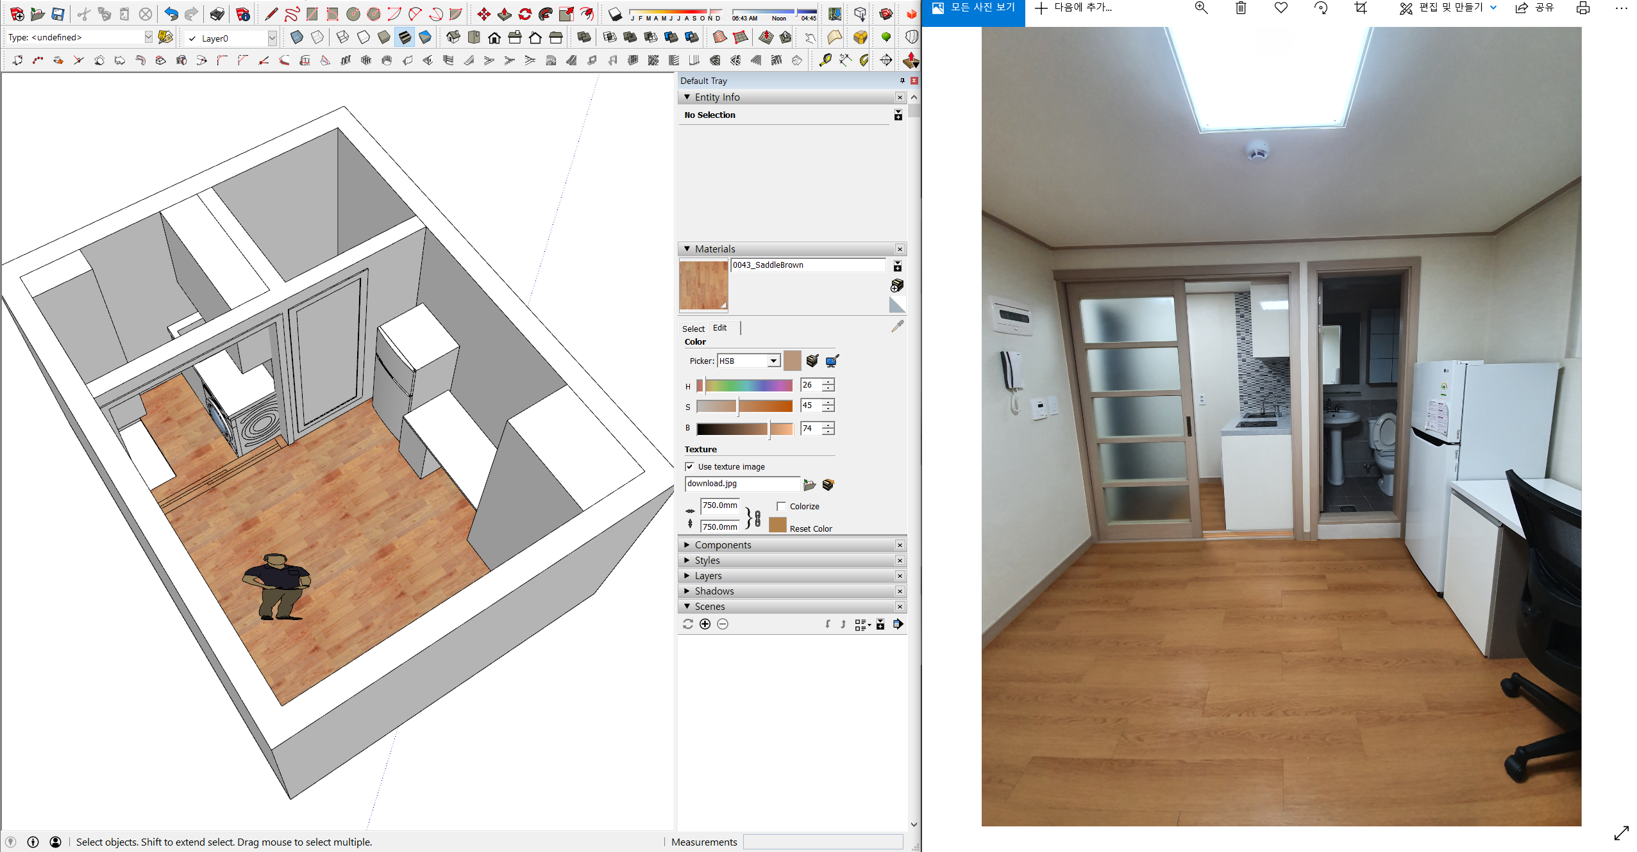Screen dimensions: 1637x852
Task: Click the hue H slider bar
Action: [748, 386]
